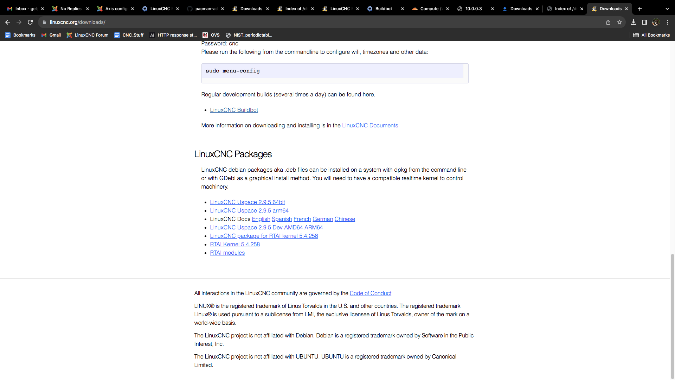
Task: Click the browser profile avatar
Action: point(656,22)
